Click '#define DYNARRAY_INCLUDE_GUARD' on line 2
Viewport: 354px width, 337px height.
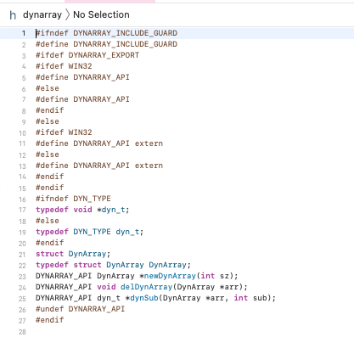(106, 44)
